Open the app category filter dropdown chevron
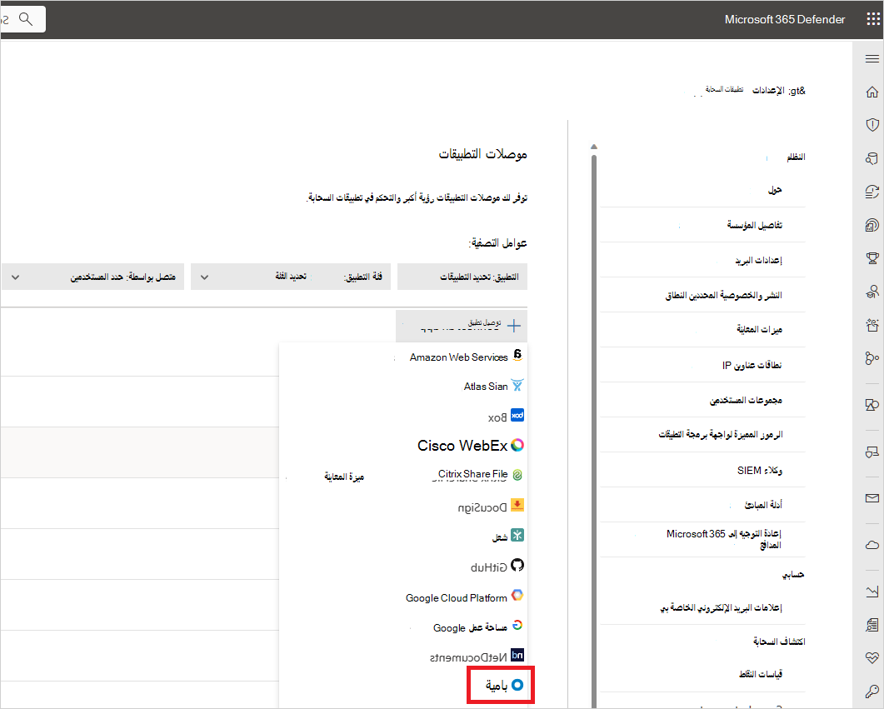 pos(202,277)
